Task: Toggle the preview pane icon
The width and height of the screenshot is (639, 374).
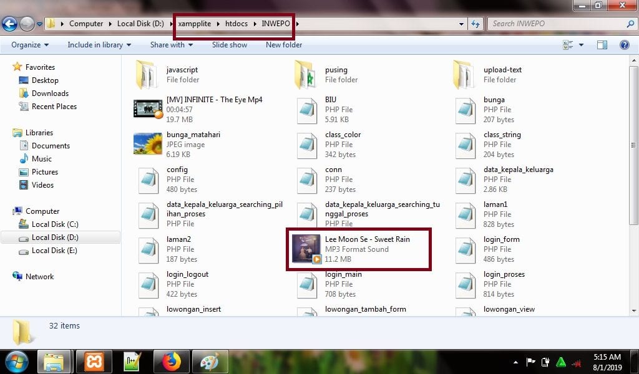Action: pos(602,45)
